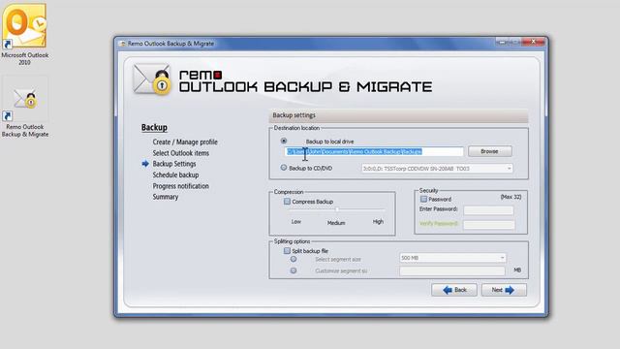Image resolution: width=620 pixels, height=349 pixels.
Task: Select the Backup to CD/DVD radio button
Action: [x=284, y=168]
